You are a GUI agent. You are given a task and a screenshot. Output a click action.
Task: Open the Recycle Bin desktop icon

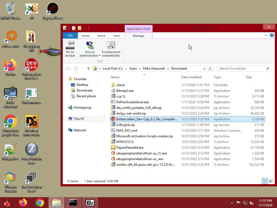click(11, 11)
